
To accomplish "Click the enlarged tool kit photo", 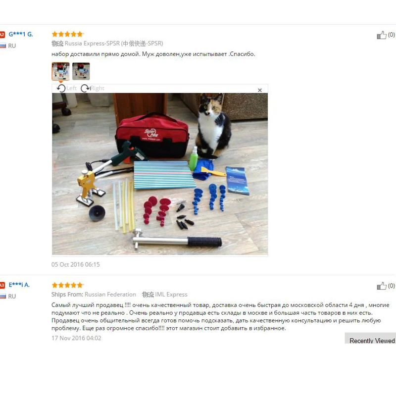I will (x=160, y=174).
